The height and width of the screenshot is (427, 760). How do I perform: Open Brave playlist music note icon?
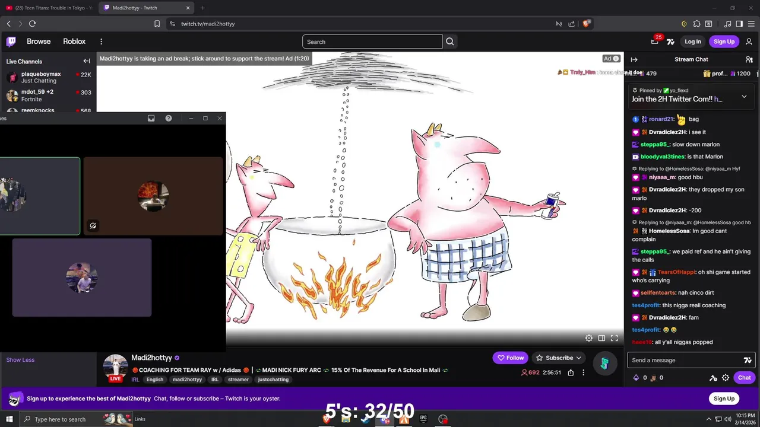point(728,24)
